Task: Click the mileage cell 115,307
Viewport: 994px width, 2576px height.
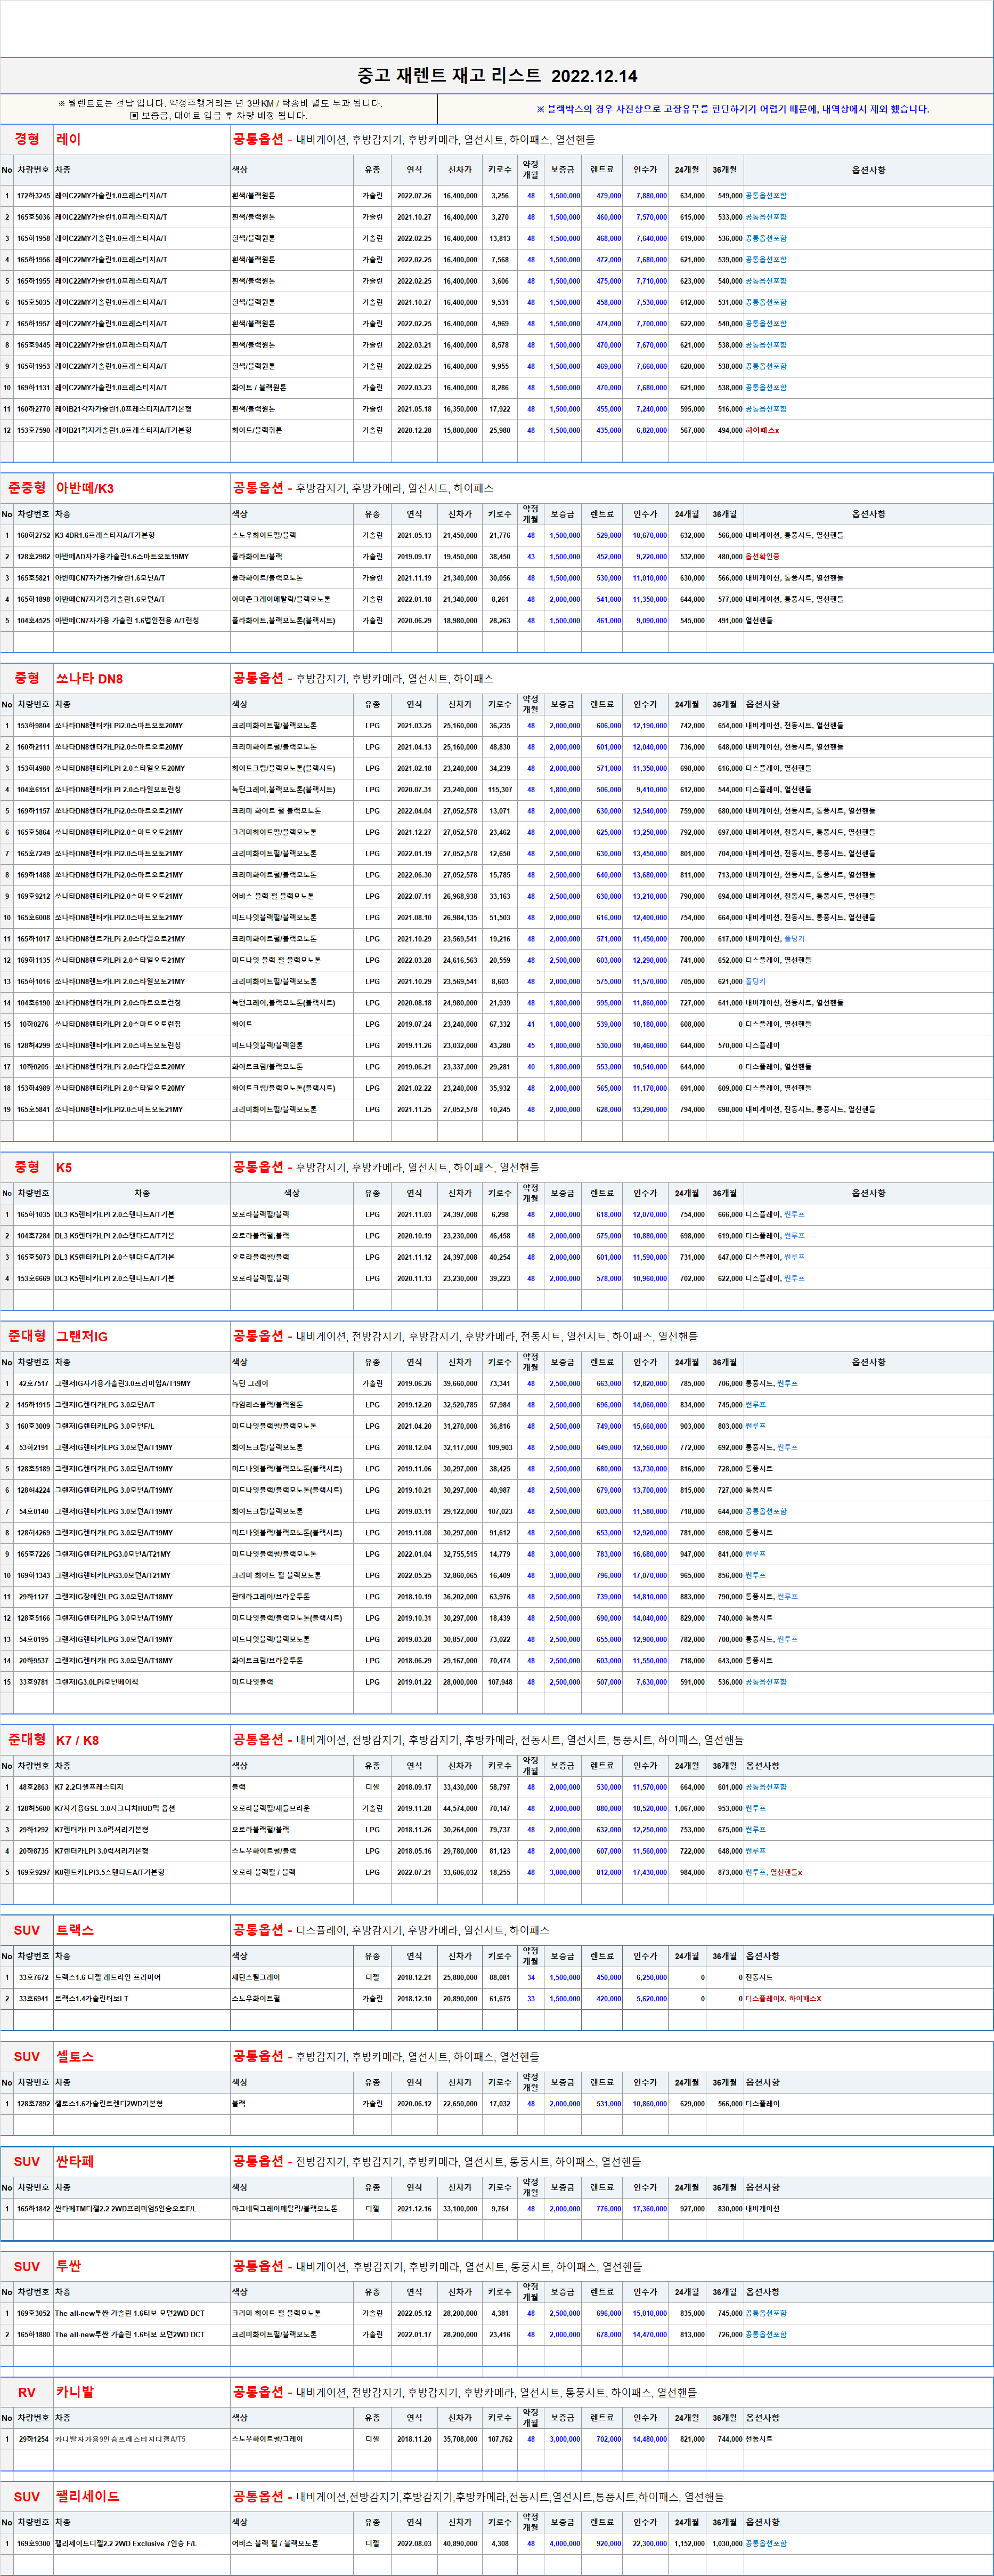Action: pos(499,790)
